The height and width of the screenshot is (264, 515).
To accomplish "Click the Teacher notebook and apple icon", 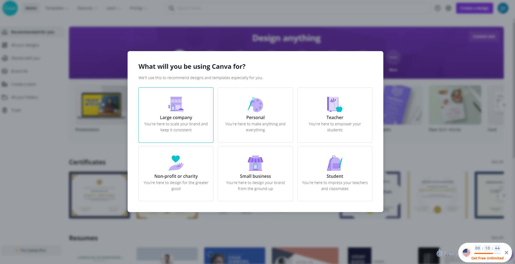I will (335, 104).
